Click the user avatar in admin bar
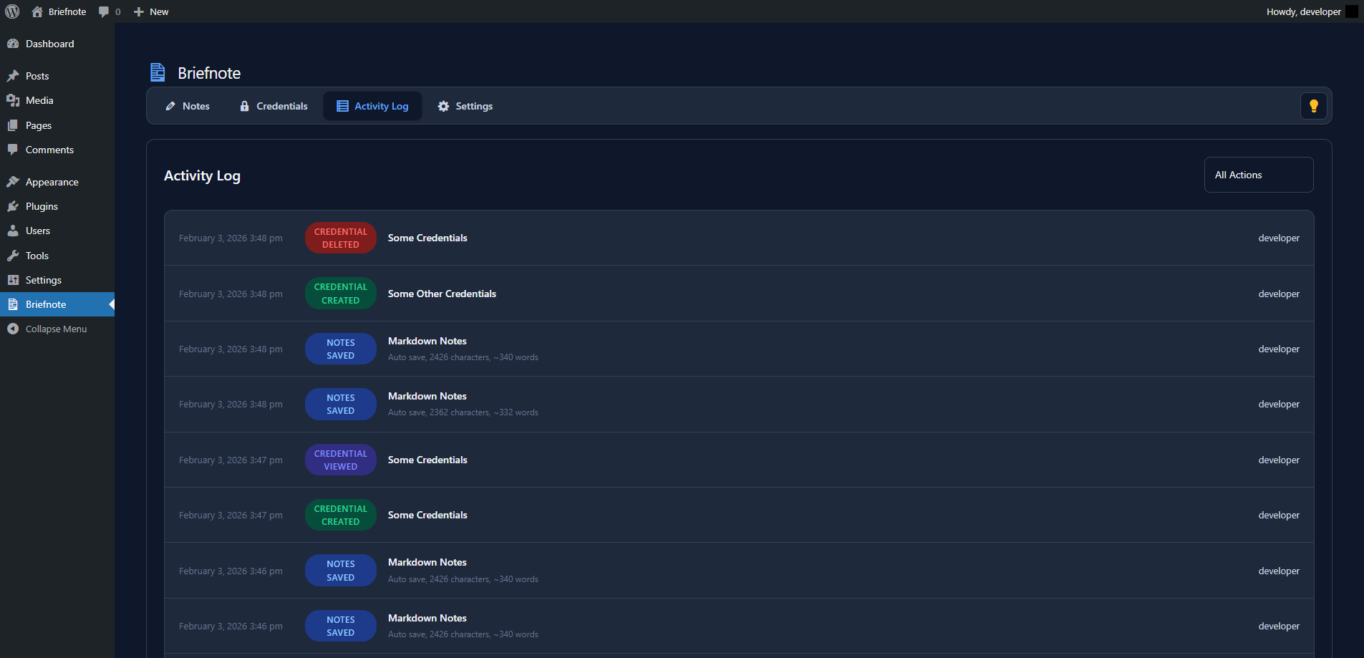The width and height of the screenshot is (1364, 658). click(x=1352, y=11)
